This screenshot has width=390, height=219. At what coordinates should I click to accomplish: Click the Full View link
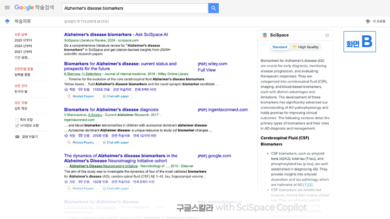(x=206, y=70)
